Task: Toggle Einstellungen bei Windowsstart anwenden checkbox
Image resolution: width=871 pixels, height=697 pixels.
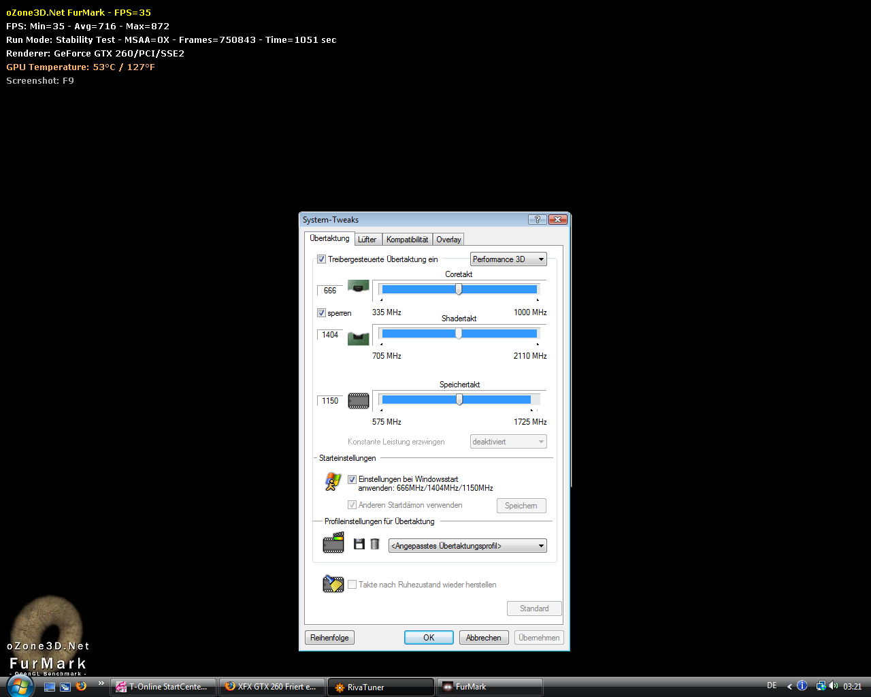Action: (352, 479)
